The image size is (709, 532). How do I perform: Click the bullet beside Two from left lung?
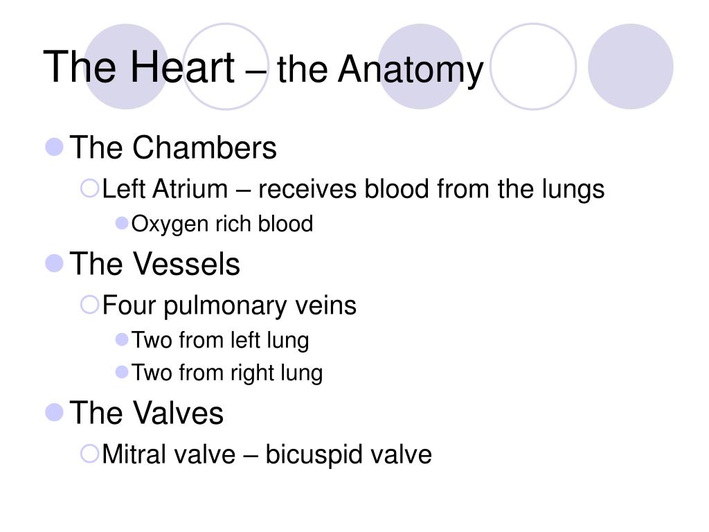[x=122, y=339]
